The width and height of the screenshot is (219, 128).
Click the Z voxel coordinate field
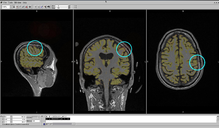pos(7,122)
